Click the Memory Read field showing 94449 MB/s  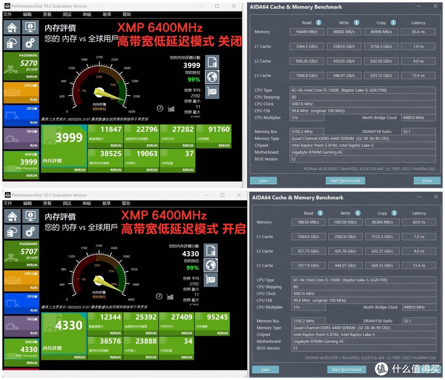[307, 32]
